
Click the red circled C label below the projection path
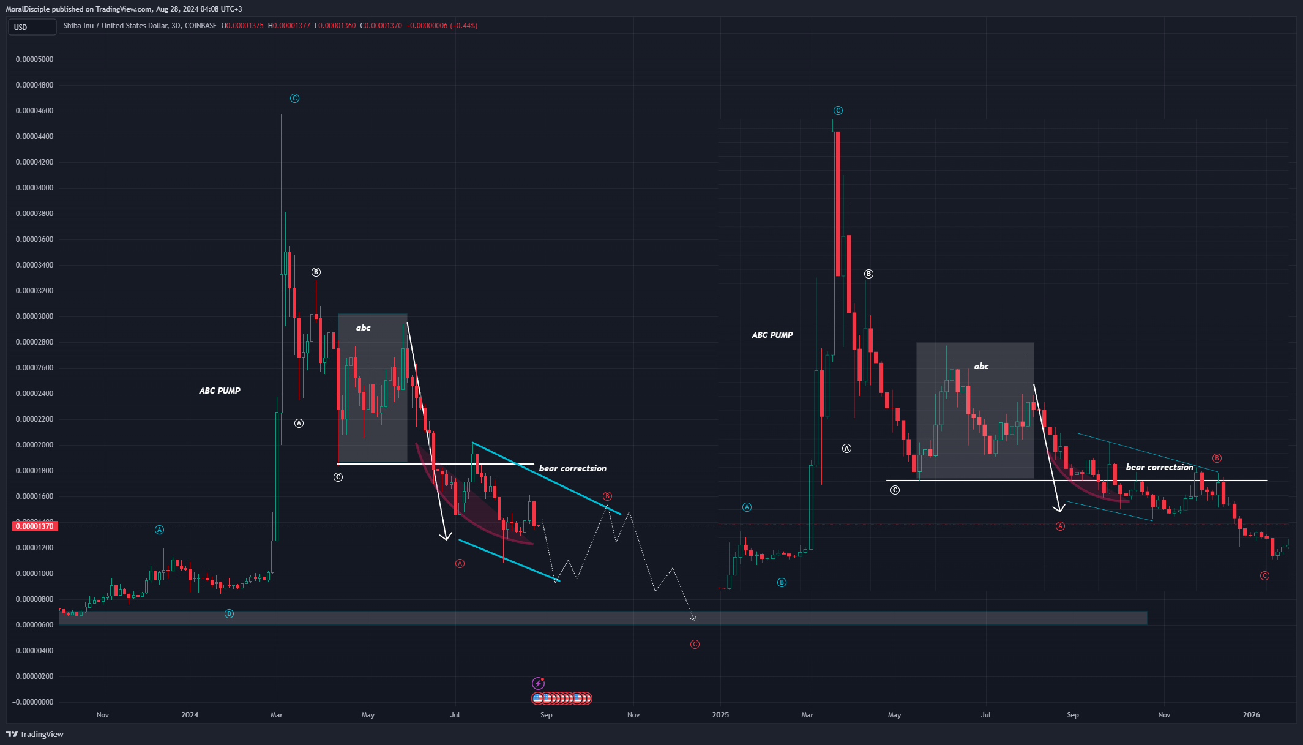coord(695,644)
